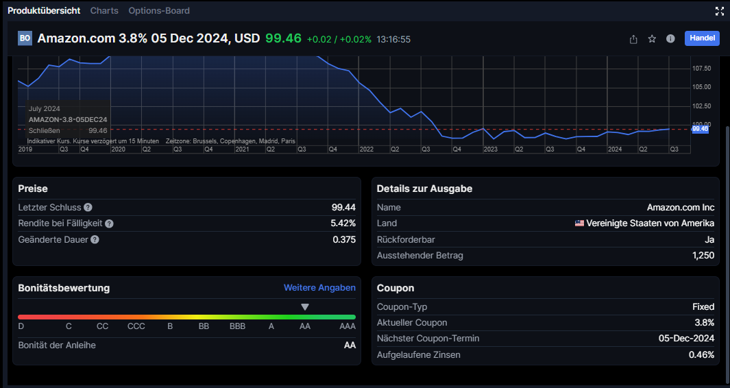Click the 105.00 price axis label
730x388 pixels.
coord(702,87)
